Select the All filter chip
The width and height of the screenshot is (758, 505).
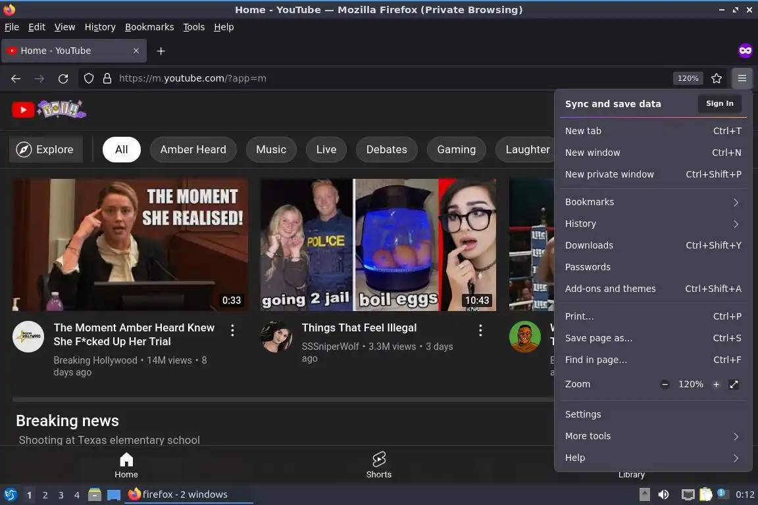click(x=121, y=149)
